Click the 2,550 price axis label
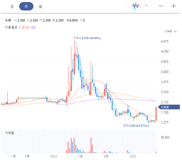The height and width of the screenshot is (160, 182). click(165, 92)
